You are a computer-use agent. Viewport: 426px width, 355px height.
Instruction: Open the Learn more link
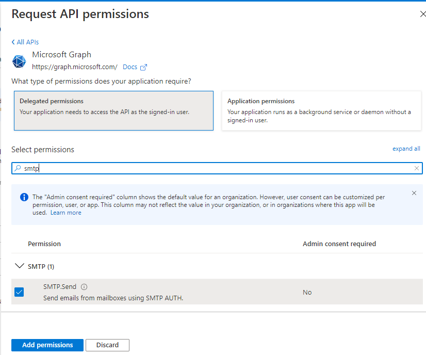[65, 213]
